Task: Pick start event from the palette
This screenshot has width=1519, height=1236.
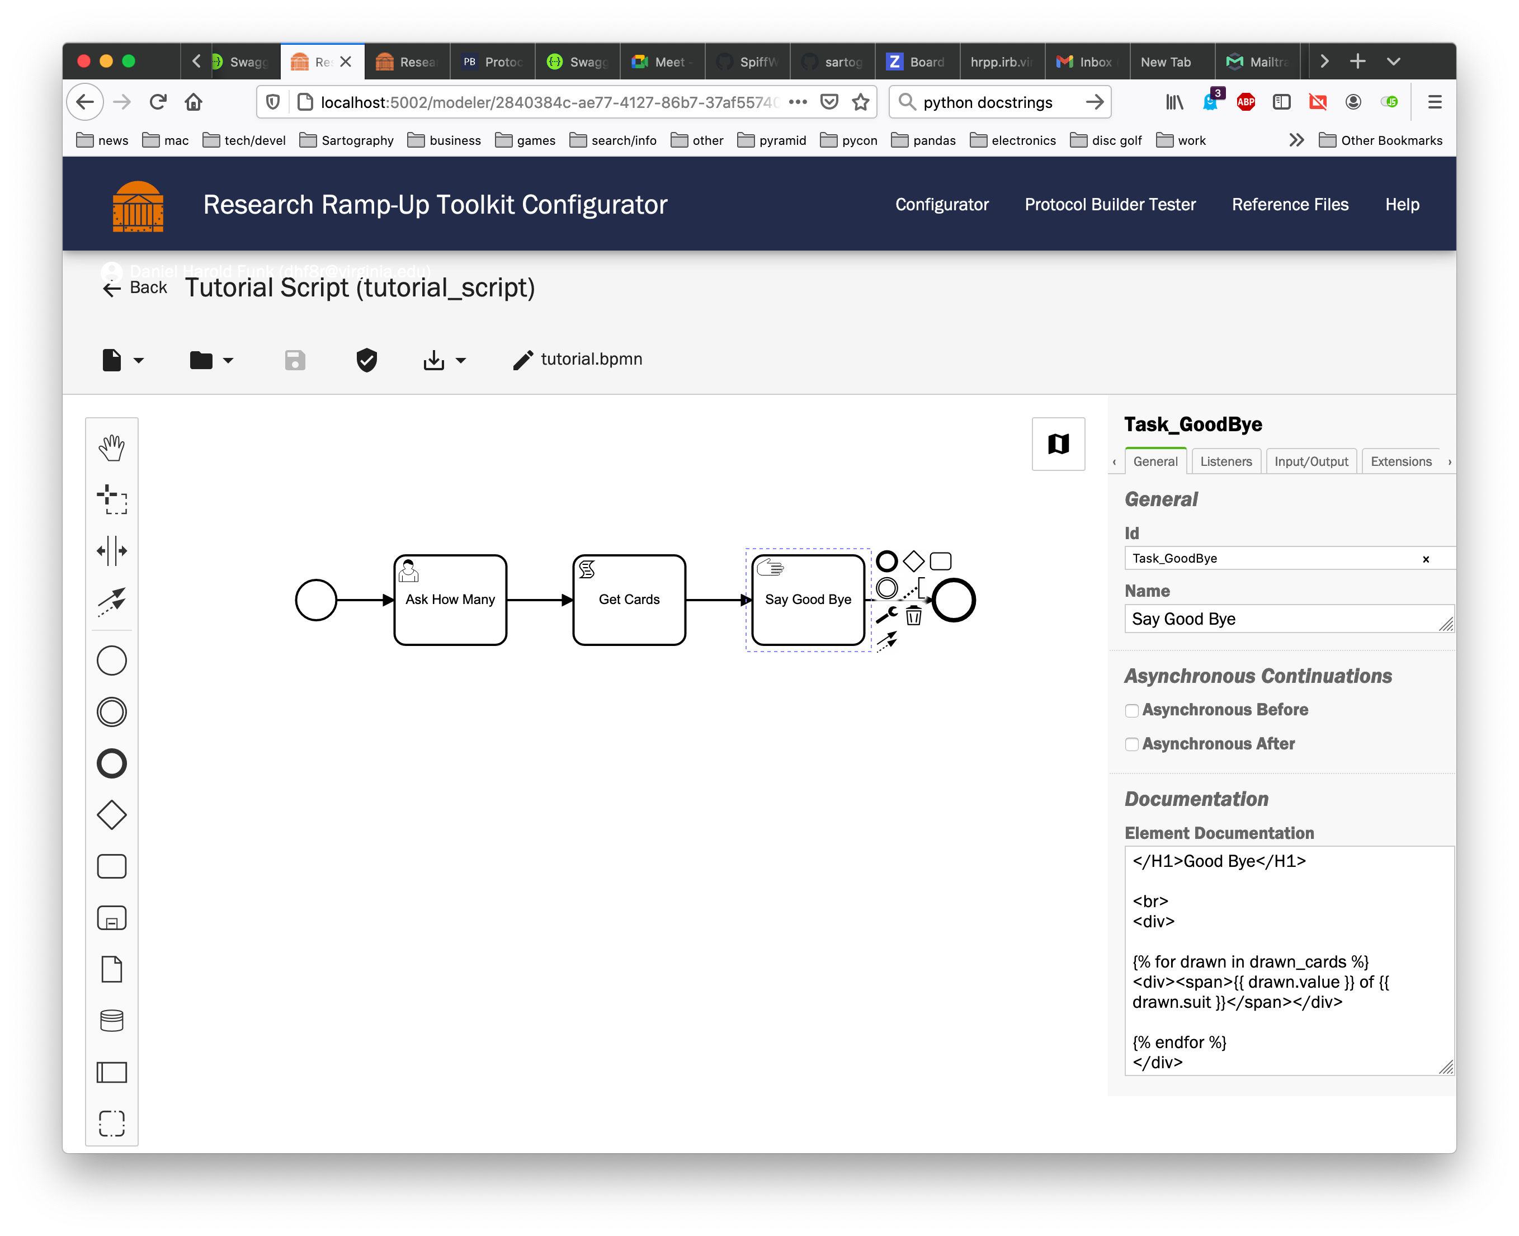Action: point(112,661)
